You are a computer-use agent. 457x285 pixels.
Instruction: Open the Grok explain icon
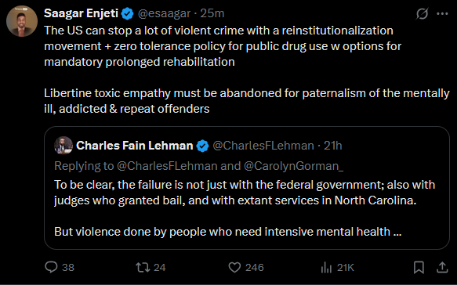[422, 13]
